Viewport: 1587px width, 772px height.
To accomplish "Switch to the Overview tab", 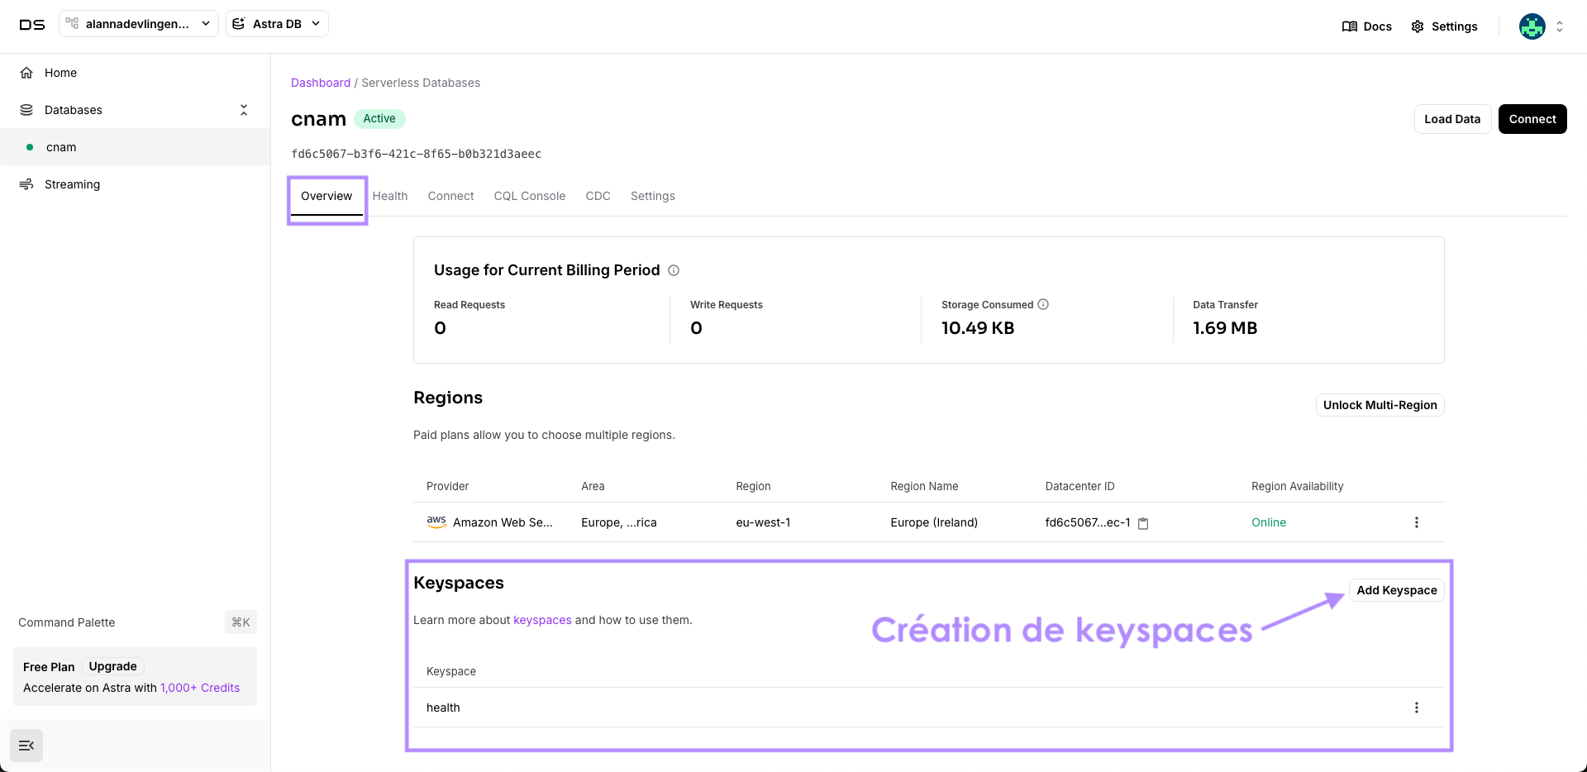I will click(x=326, y=196).
